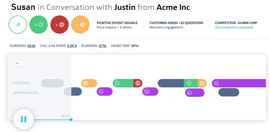The image size is (270, 132).
Task: Click the 5 OF 8 call series link
Action: click(x=72, y=46)
